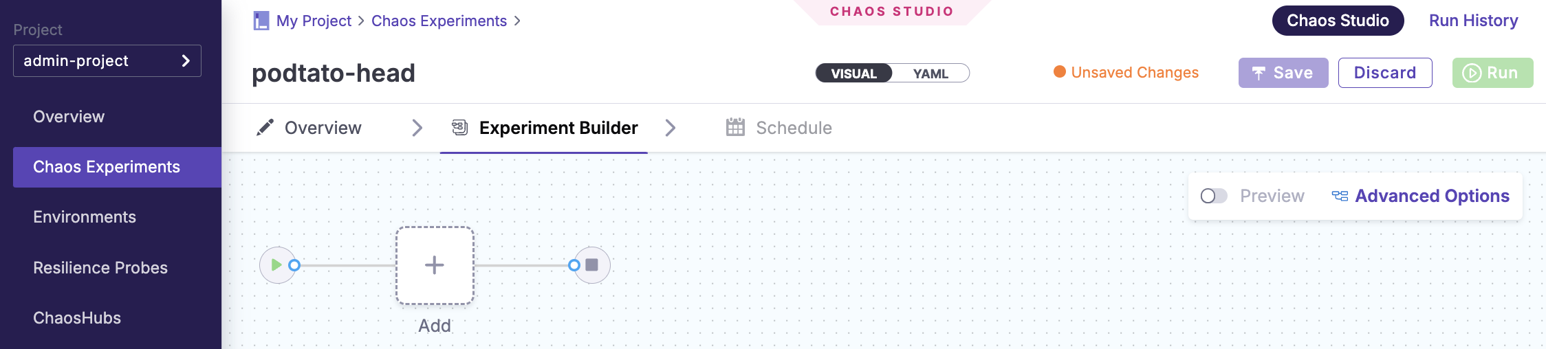
Task: Click the pencil icon beside Overview
Action: [x=265, y=128]
